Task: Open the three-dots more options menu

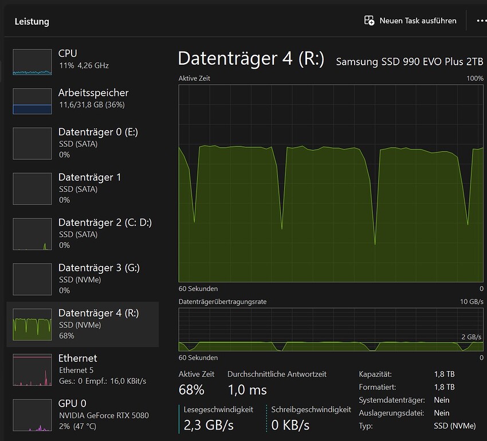Action: point(481,21)
